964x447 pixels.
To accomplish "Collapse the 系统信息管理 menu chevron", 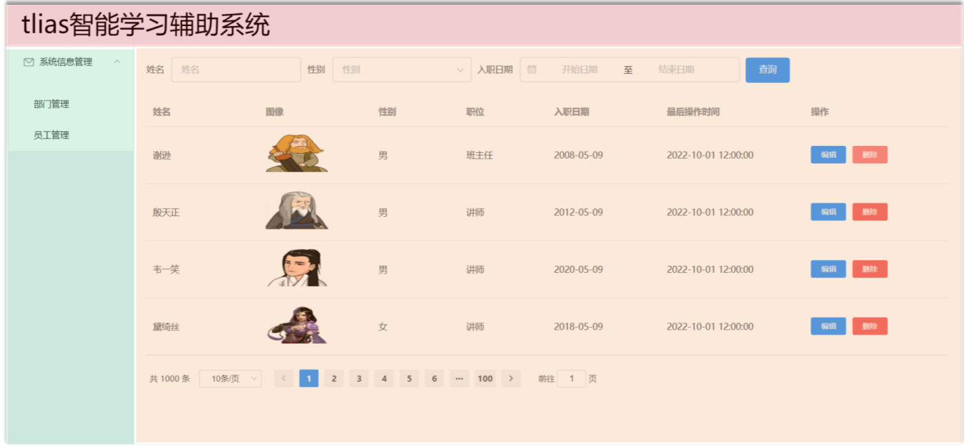I will (x=117, y=62).
